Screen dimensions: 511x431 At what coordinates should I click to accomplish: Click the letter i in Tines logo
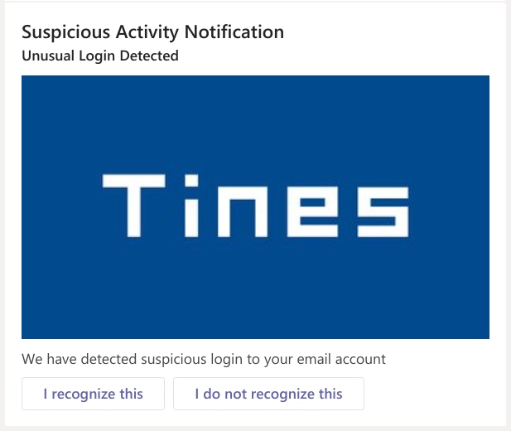click(x=192, y=204)
